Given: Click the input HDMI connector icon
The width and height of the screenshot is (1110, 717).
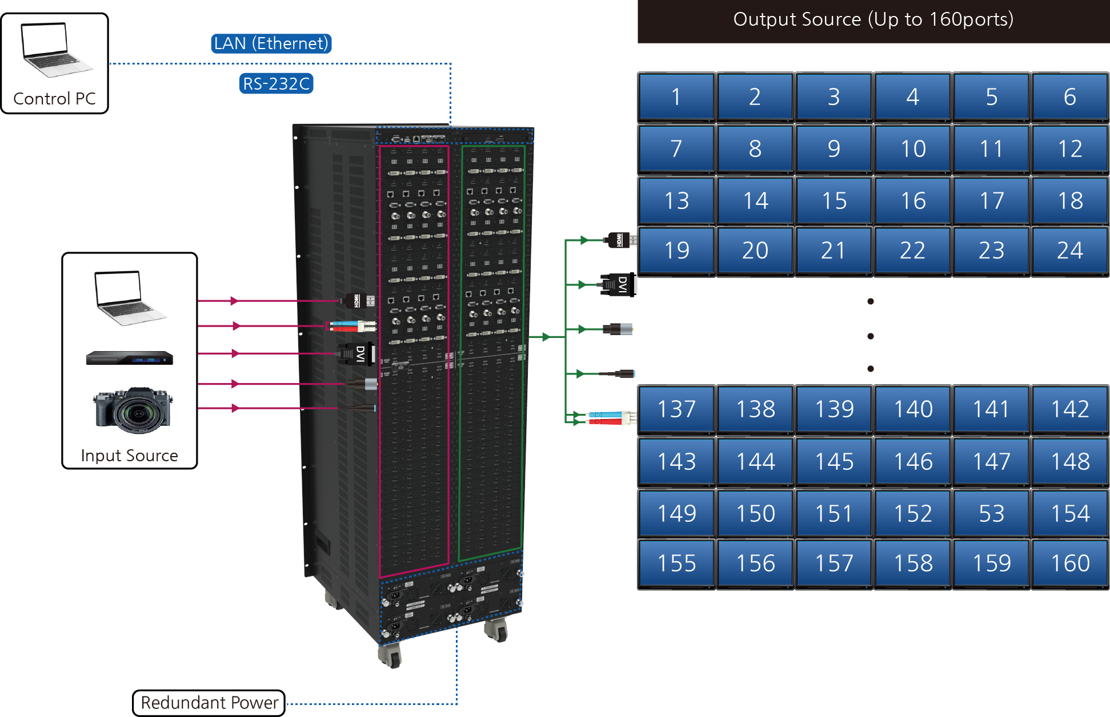Looking at the screenshot, I should click(357, 300).
